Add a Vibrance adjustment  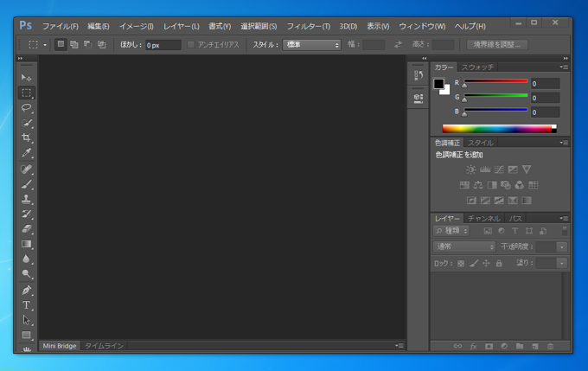527,170
